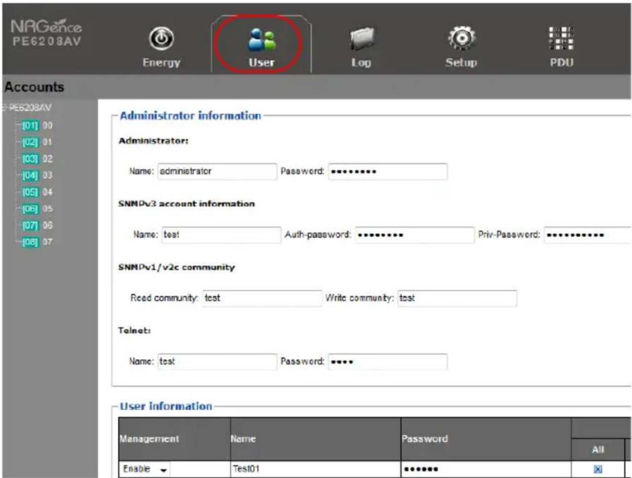Click the User information heading

[166, 406]
